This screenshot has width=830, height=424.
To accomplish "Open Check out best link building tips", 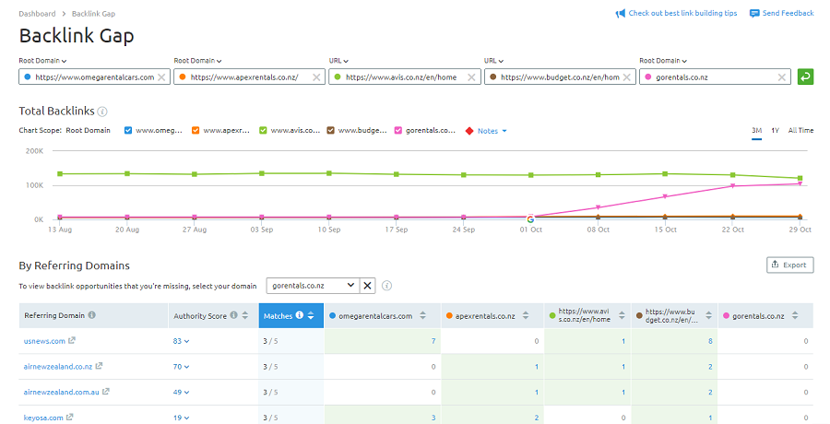I will 682,13.
